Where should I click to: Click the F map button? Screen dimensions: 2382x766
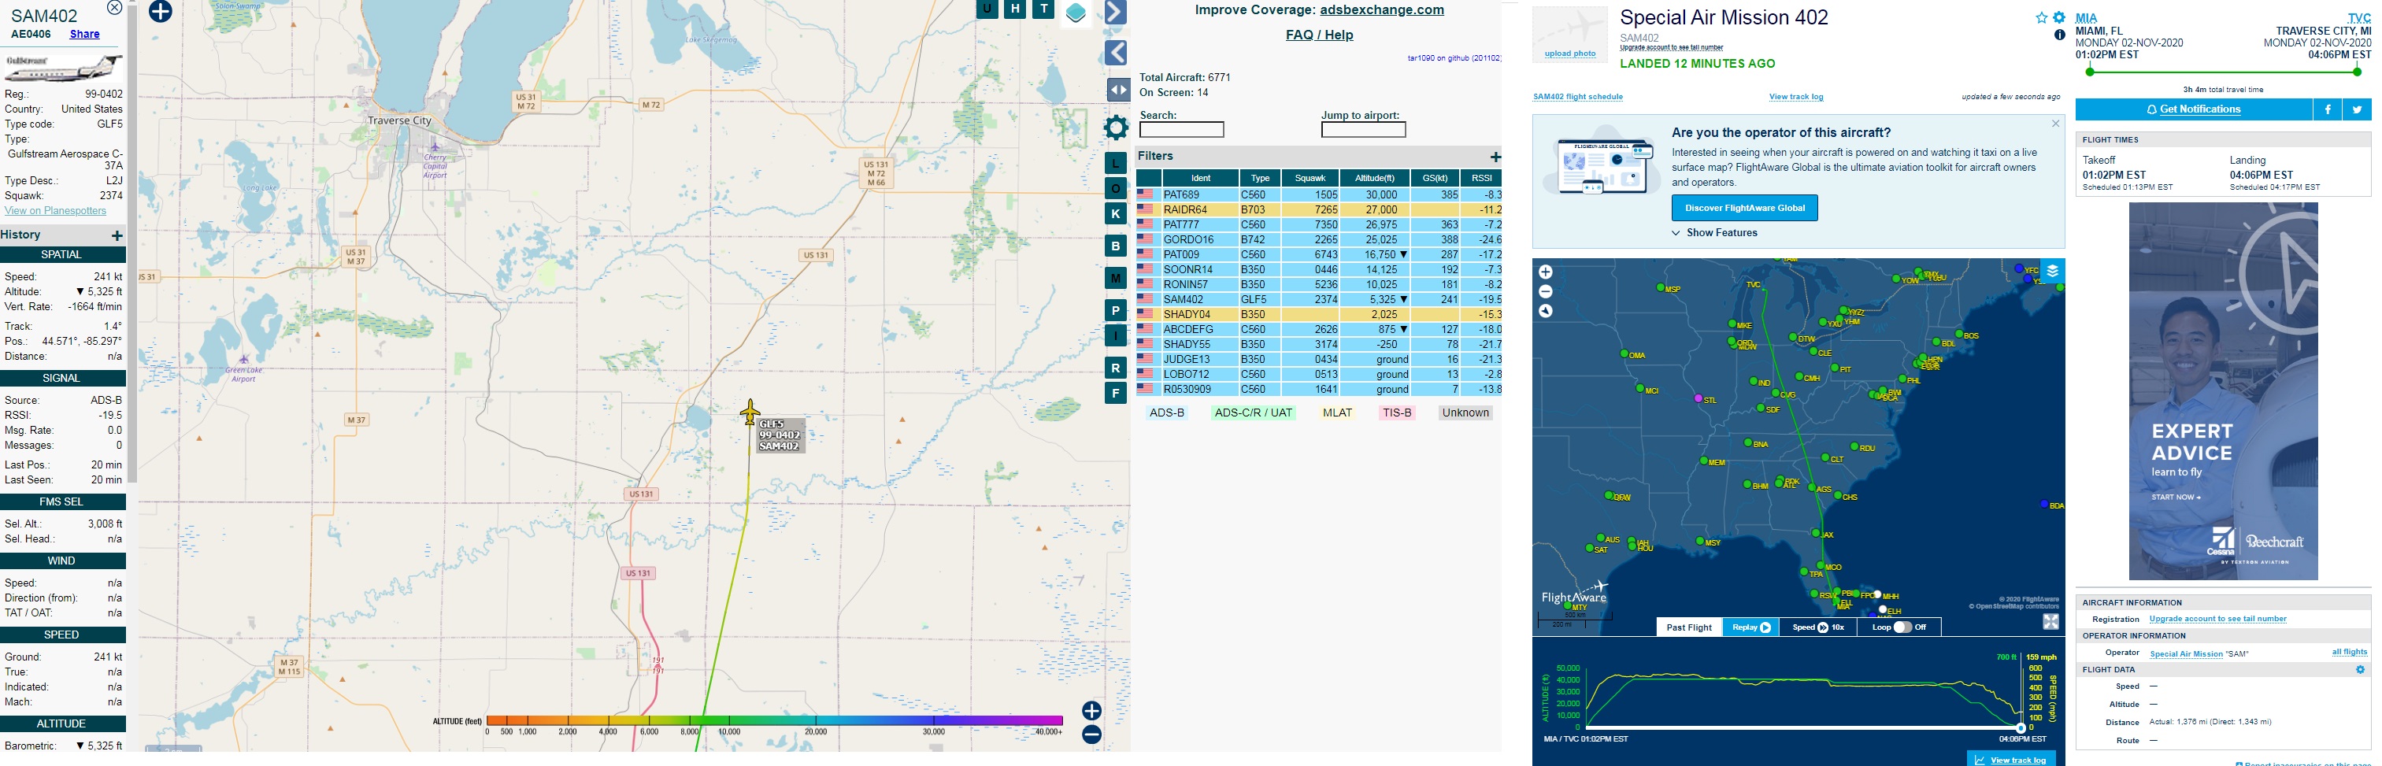(x=1116, y=393)
